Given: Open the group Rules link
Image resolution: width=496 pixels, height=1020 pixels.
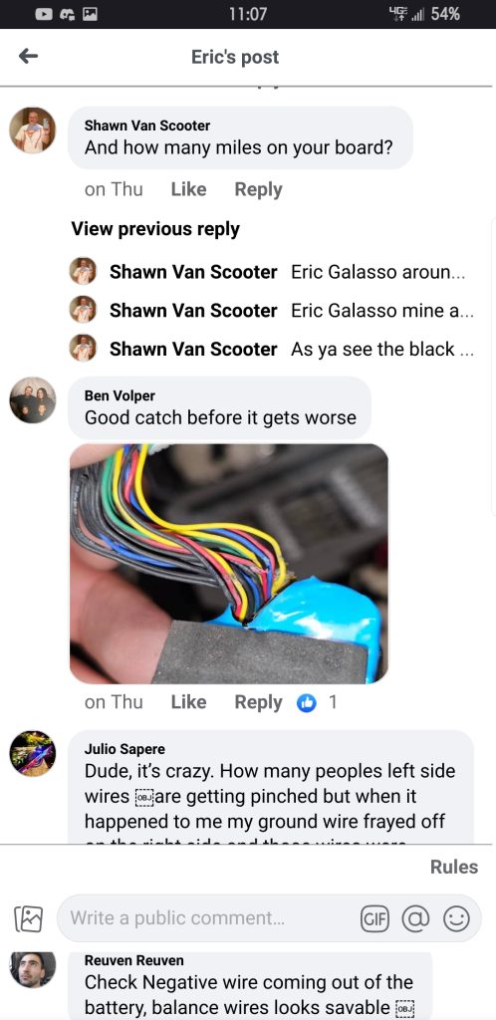Looking at the screenshot, I should (454, 868).
